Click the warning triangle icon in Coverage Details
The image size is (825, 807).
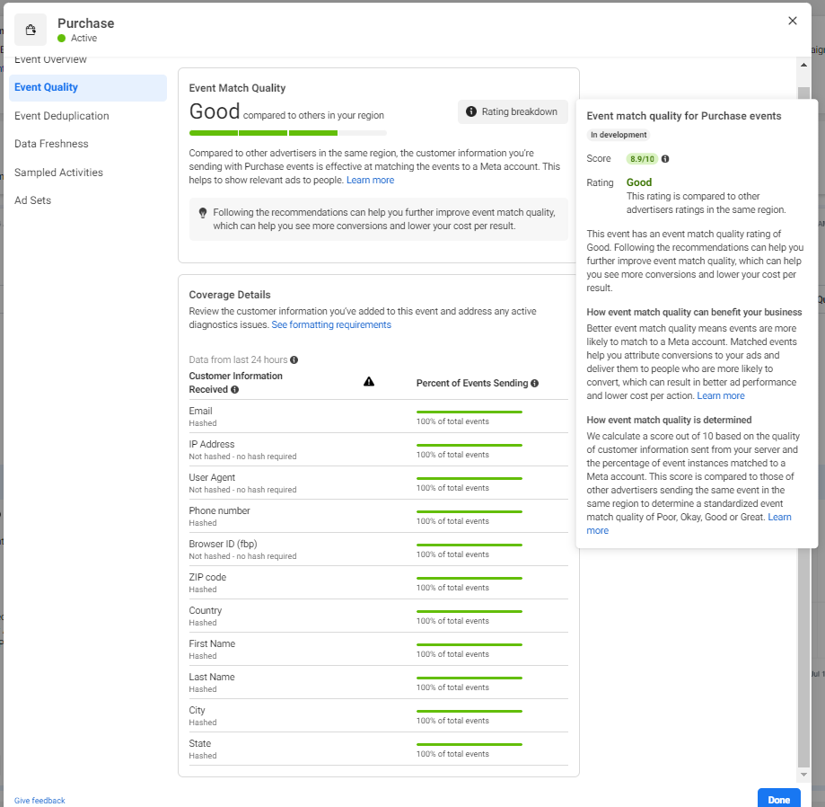tap(369, 382)
